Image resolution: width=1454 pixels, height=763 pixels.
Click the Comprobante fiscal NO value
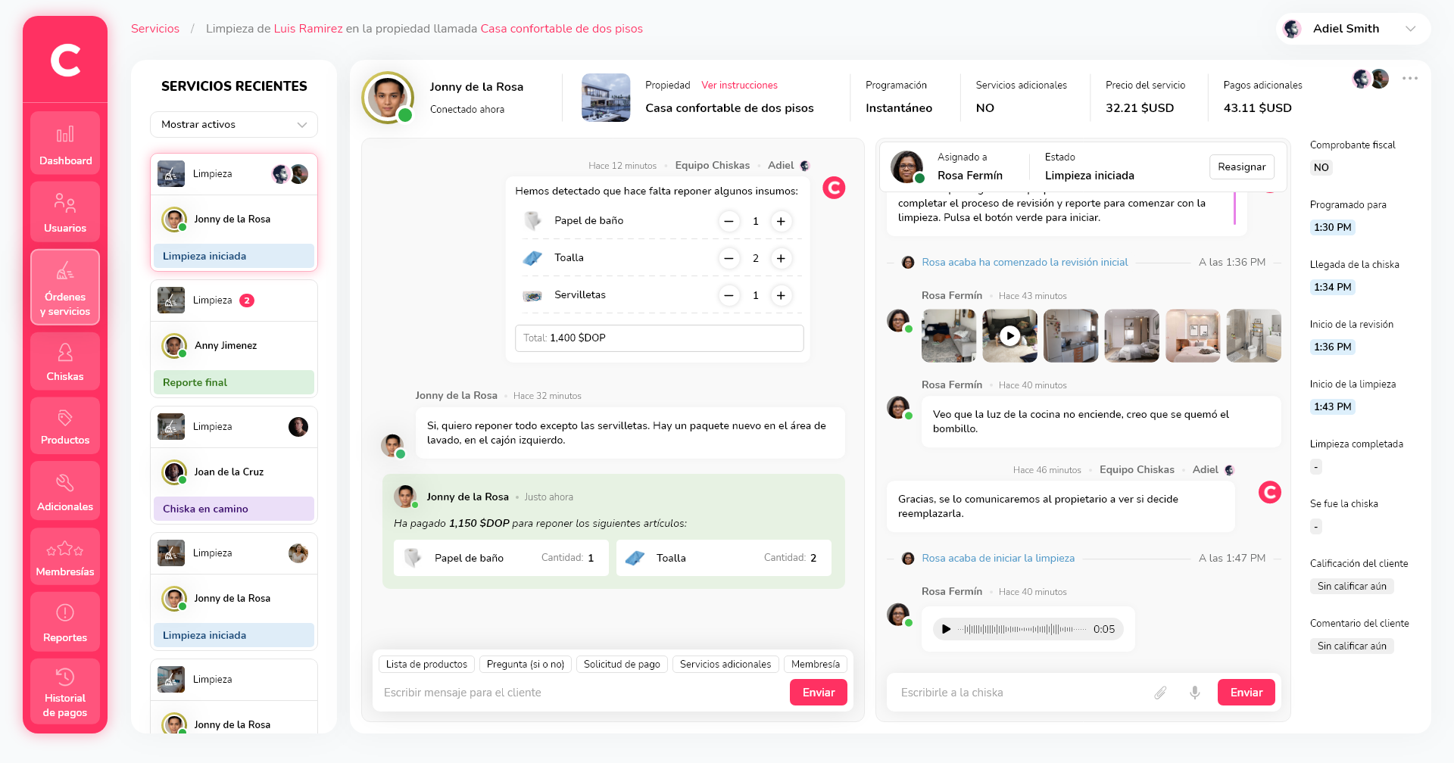(x=1321, y=168)
